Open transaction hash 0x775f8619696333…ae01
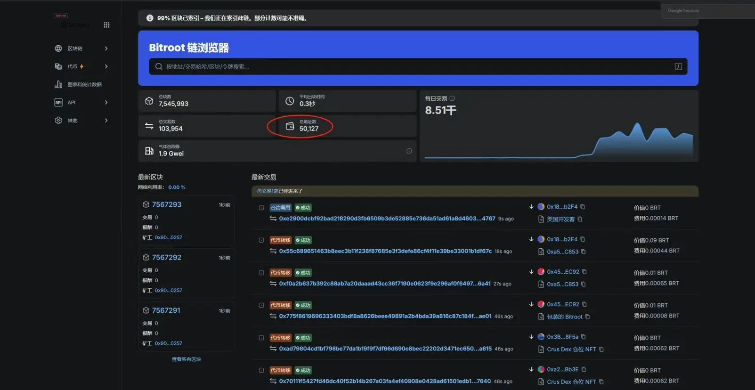This screenshot has height=390, width=755. point(385,316)
